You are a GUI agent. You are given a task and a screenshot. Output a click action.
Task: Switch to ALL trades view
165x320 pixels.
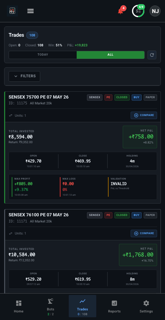pos(110,55)
